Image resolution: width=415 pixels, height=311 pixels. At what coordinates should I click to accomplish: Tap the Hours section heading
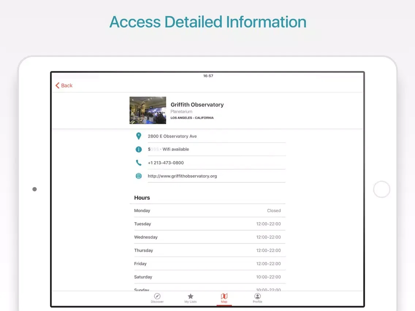coord(142,198)
